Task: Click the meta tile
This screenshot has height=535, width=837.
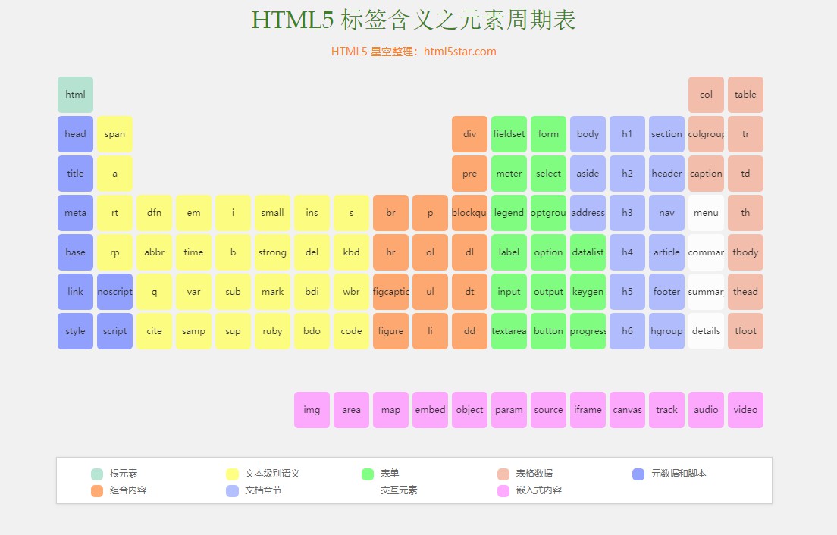Action: (x=75, y=213)
